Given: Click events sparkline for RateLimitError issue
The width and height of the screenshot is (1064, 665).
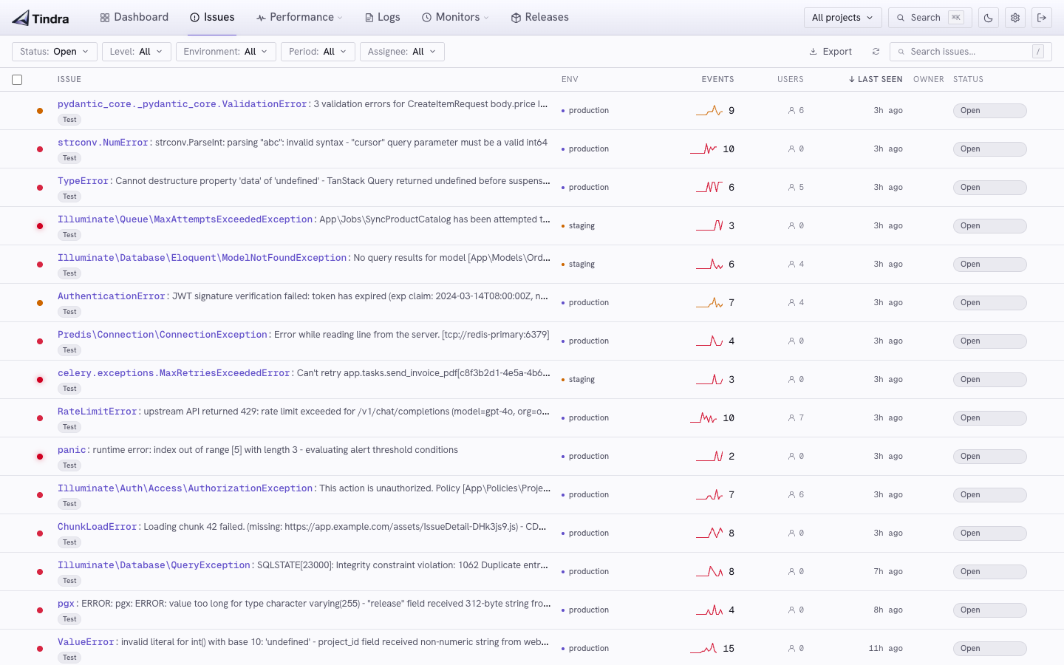Looking at the screenshot, I should click(703, 417).
